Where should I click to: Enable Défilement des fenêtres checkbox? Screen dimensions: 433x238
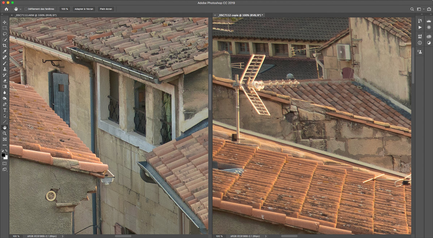click(26, 9)
